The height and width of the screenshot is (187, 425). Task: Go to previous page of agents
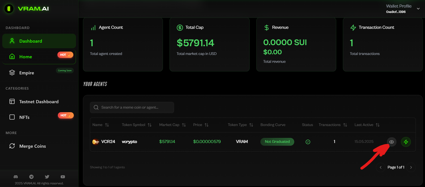pos(381,167)
